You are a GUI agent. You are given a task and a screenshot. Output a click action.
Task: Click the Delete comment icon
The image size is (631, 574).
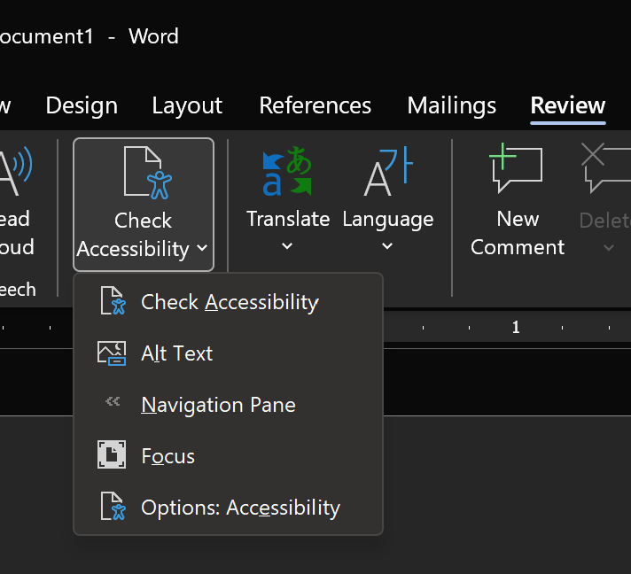605,168
